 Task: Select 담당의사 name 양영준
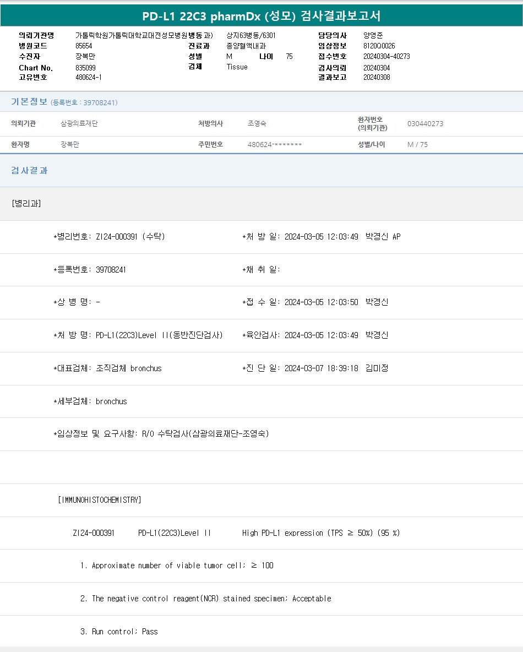click(373, 35)
